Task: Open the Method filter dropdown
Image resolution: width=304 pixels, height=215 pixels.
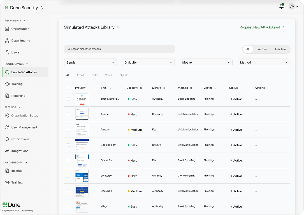Action: tap(264, 62)
